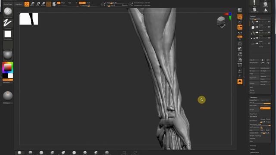The image size is (276, 155).
Task: Click the Duplicate subtool button
Action: coord(254,77)
